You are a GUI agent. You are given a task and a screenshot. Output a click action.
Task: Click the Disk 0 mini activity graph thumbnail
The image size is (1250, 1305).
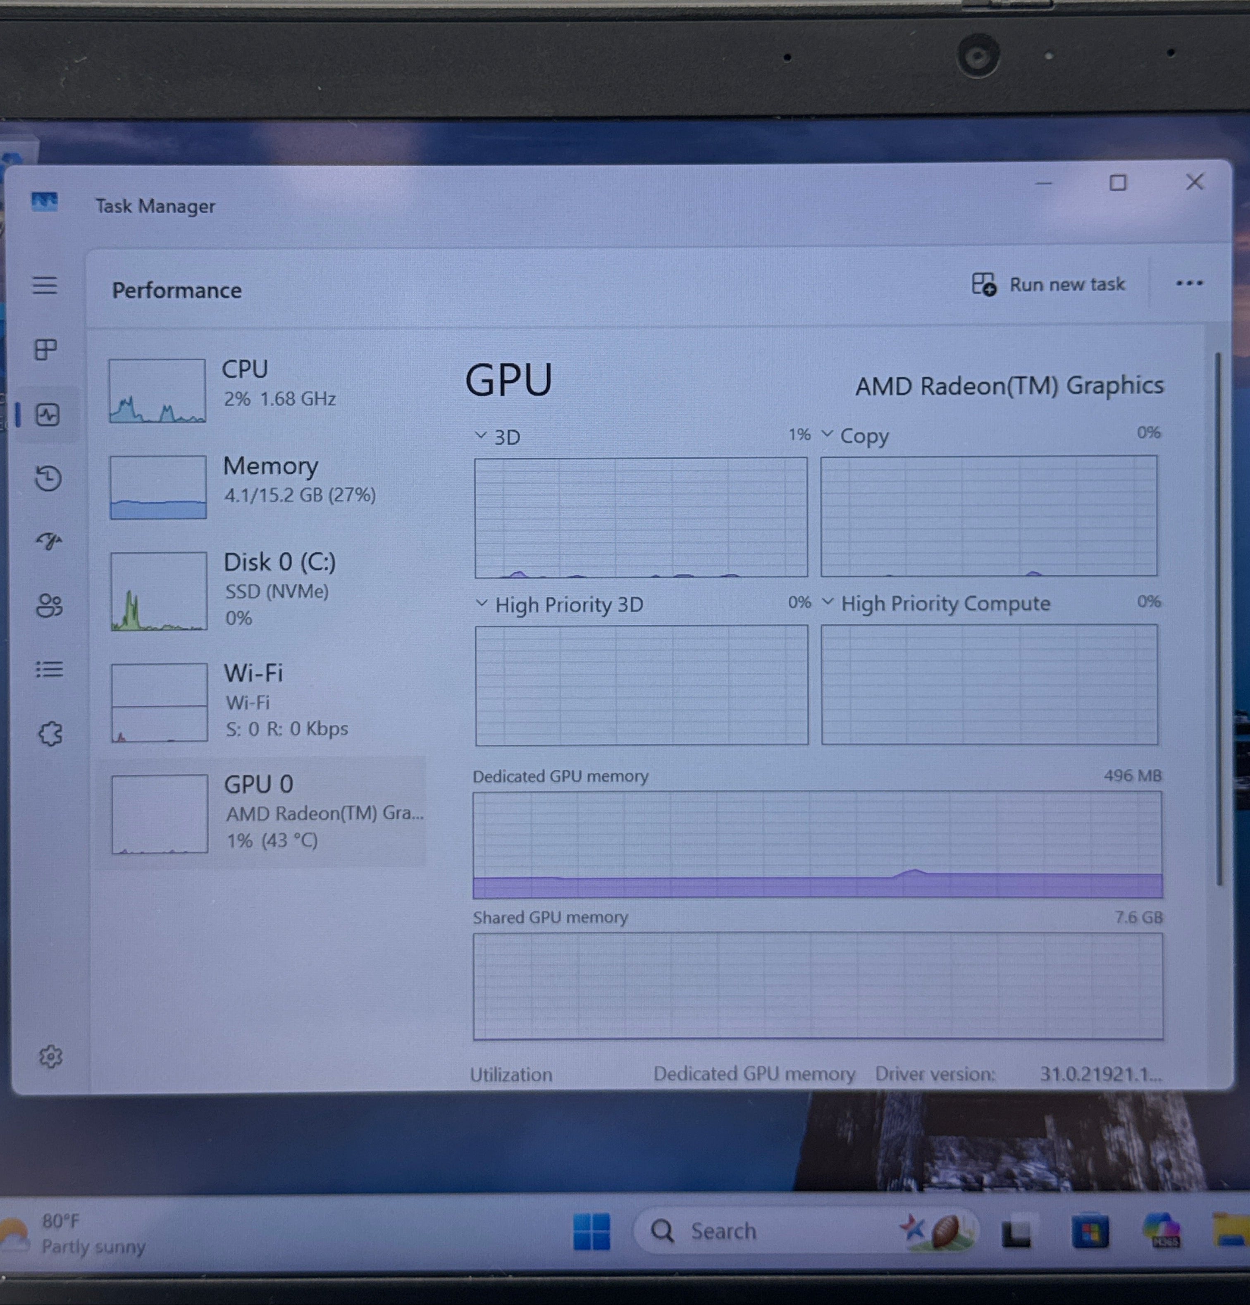coord(158,591)
